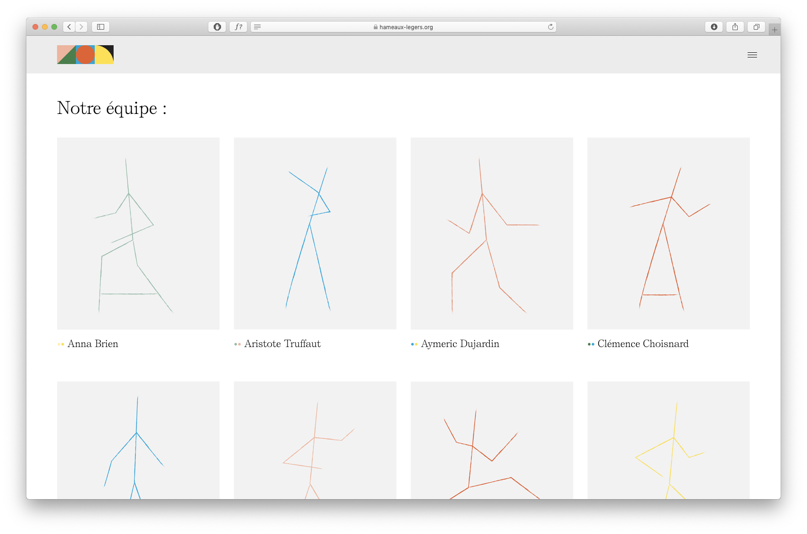Click the colorful geometric site logo
807x534 pixels.
85,55
